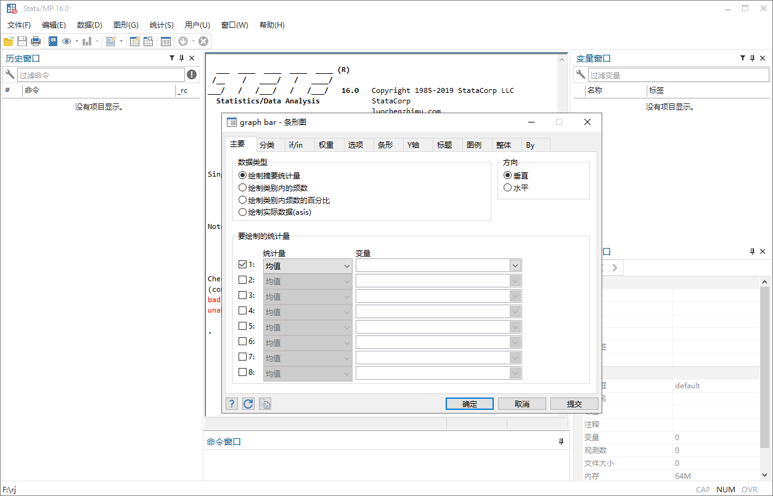Click the Viewer eye icon

[x=67, y=41]
